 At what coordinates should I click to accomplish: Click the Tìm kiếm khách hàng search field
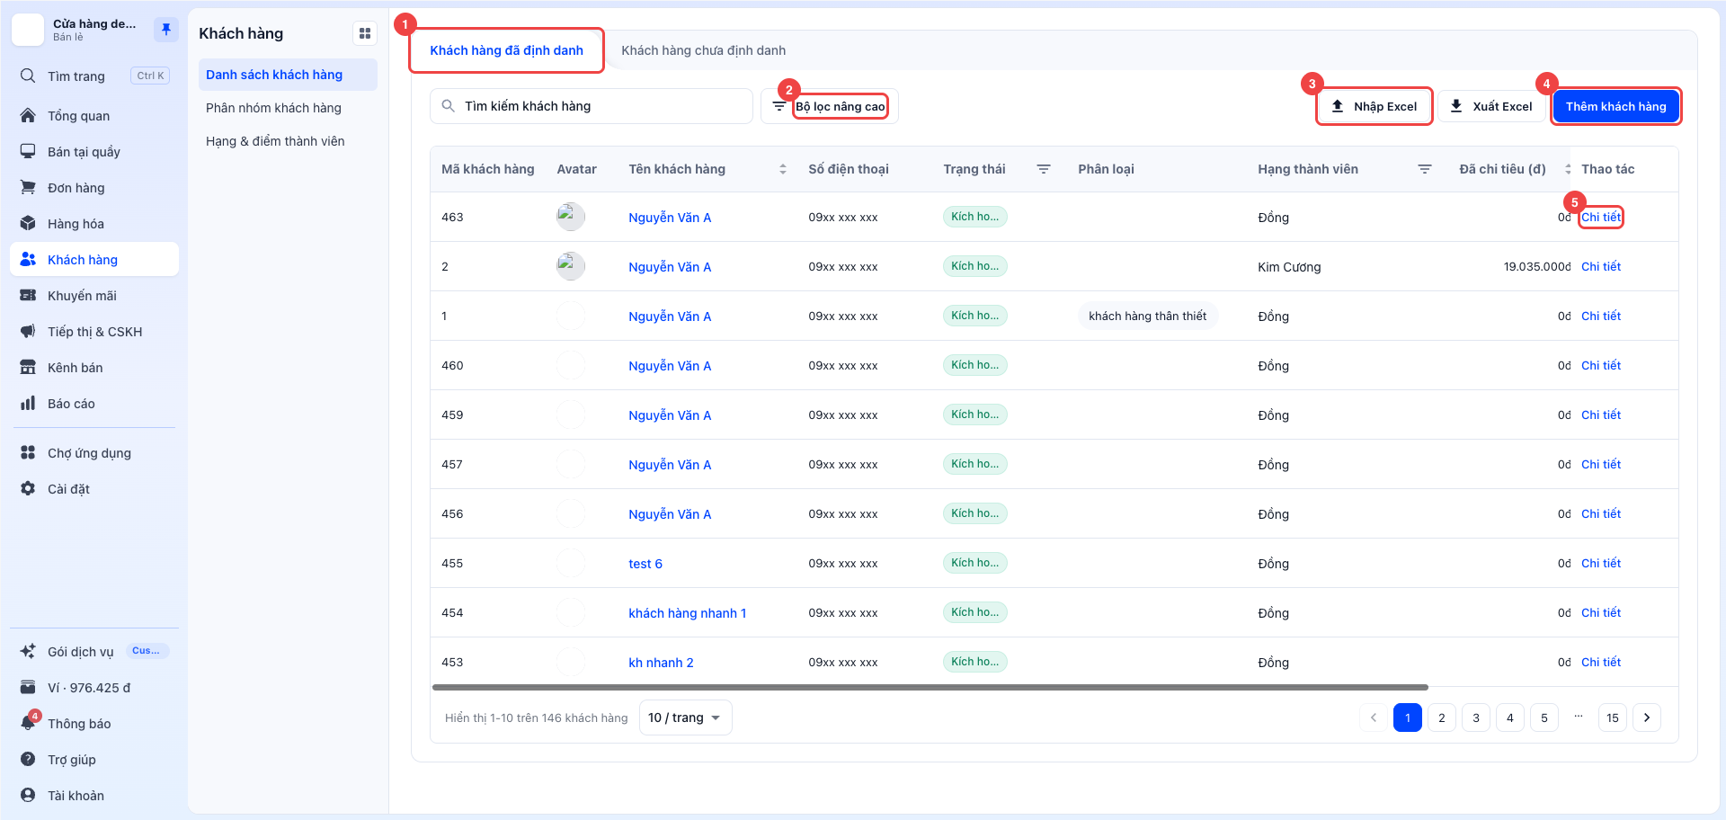click(592, 106)
